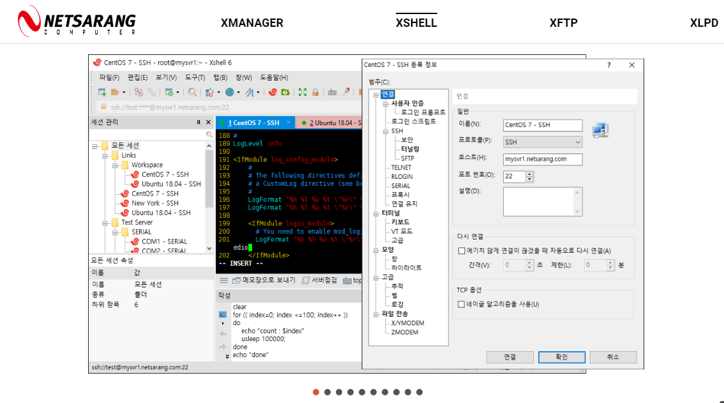
Task: Collapse the 터미널 category in dialog tree
Action: [376, 213]
